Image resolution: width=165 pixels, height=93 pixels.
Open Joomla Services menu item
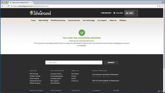pos(74,20)
